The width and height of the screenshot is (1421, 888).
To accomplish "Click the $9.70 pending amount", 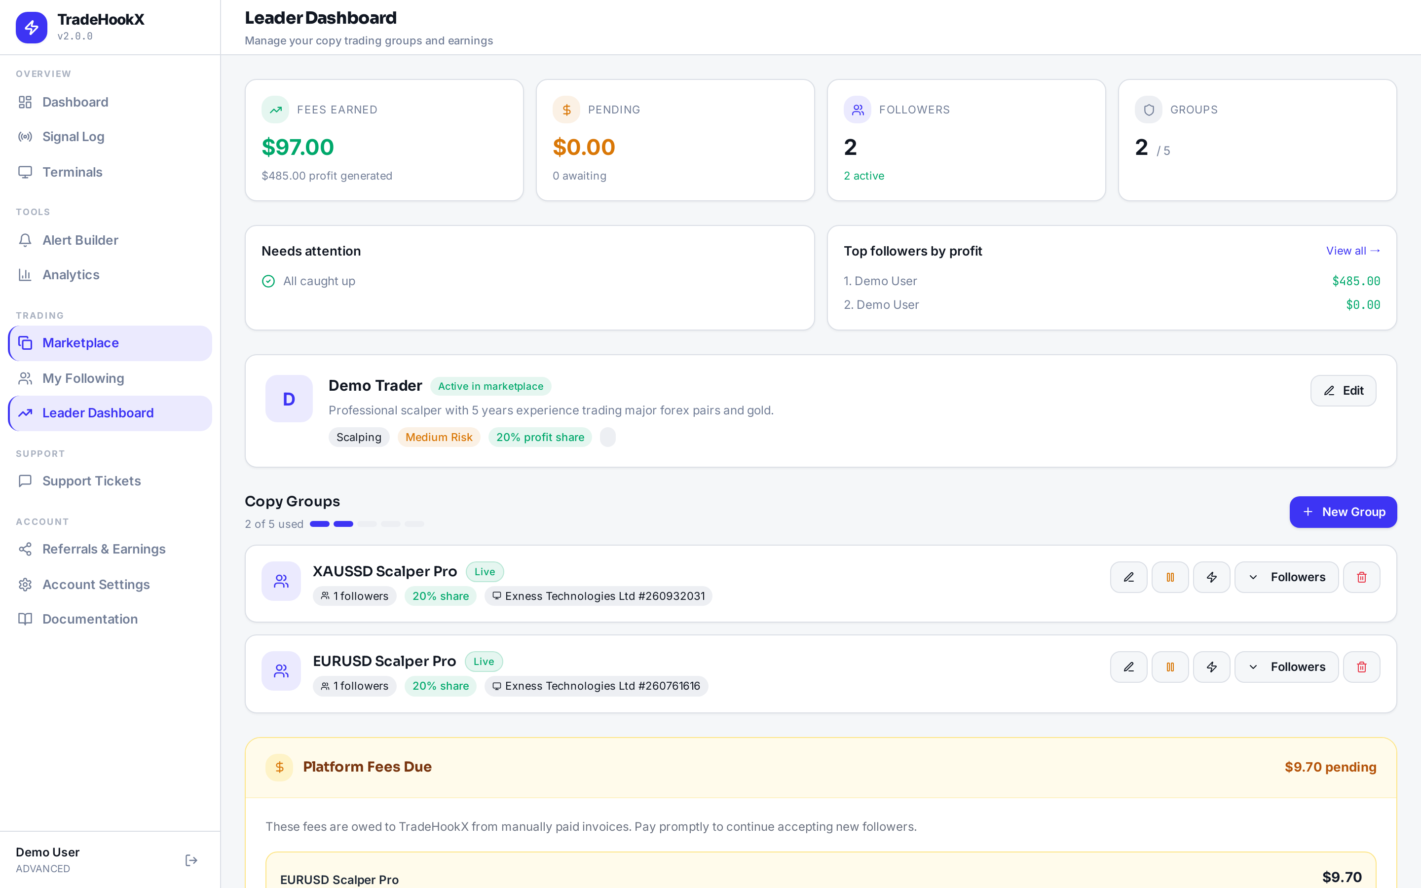I will coord(1330,767).
